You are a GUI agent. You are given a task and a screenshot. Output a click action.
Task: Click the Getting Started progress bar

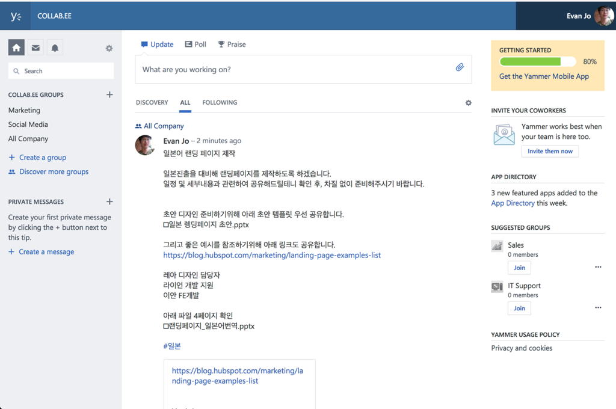coord(537,61)
